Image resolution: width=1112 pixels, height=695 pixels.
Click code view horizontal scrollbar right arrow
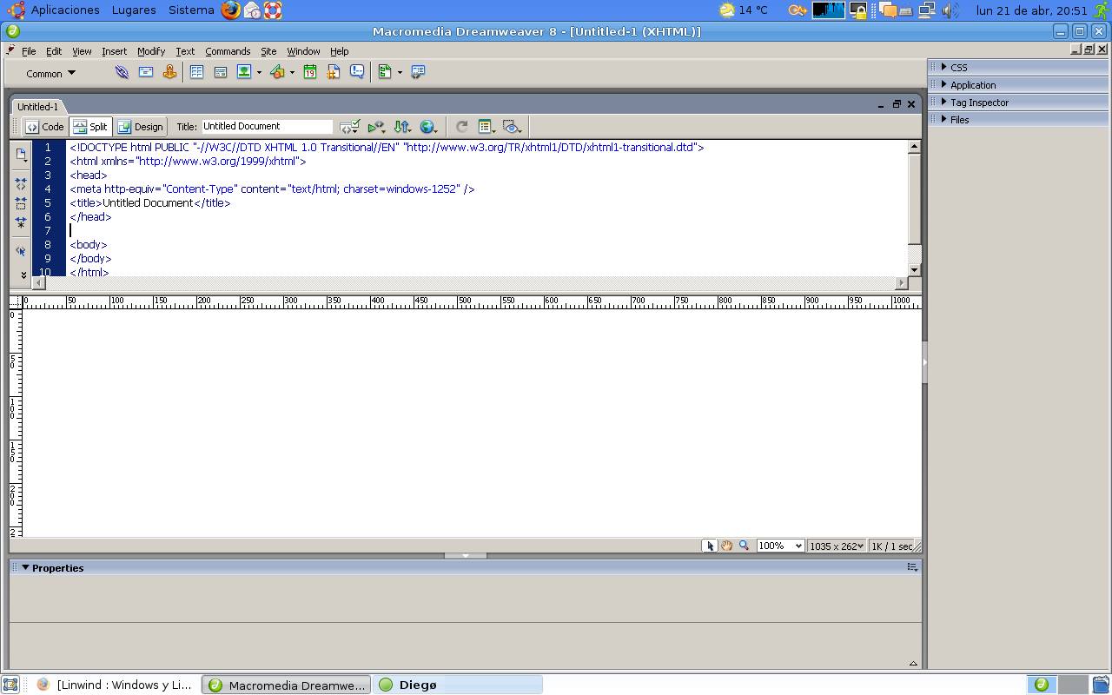pos(901,282)
